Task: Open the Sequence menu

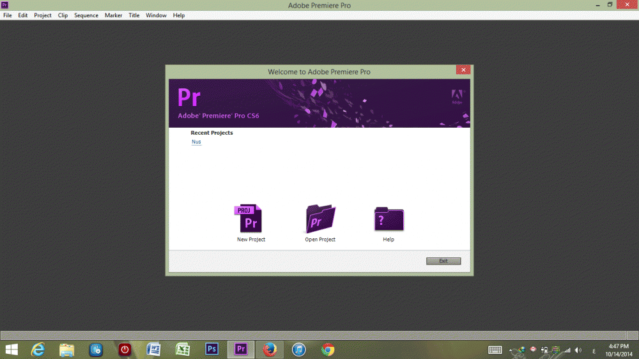Action: pyautogui.click(x=86, y=15)
